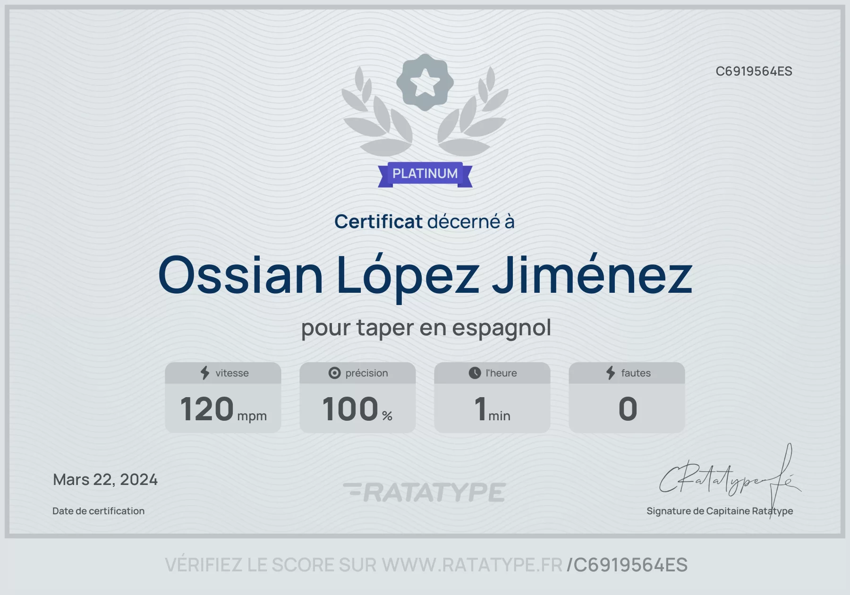The width and height of the screenshot is (850, 595).
Task: Click the 'fautes' label
Action: [636, 373]
